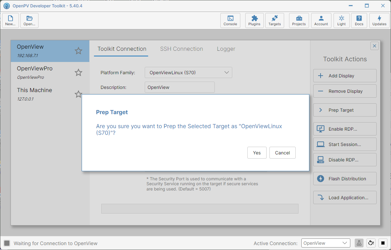
Task: Open the Plugins puzzle icon
Action: tap(254, 20)
